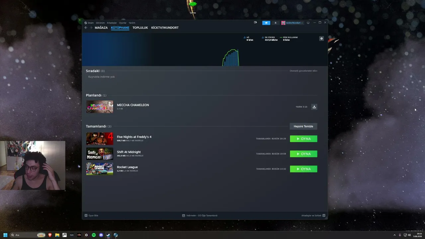Open the Arkadaşlar menu

(x=112, y=23)
